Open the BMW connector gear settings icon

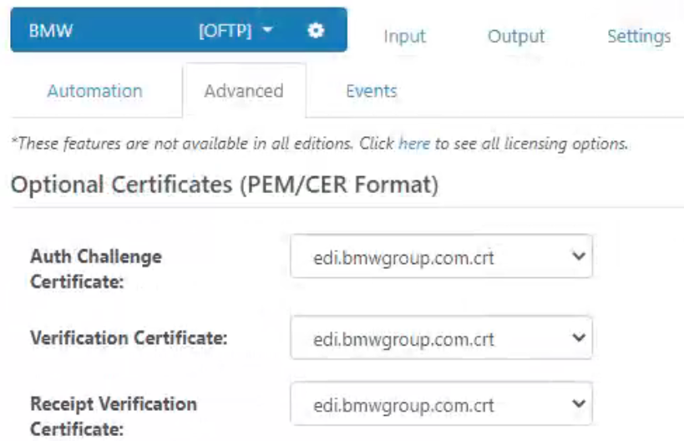pyautogui.click(x=316, y=31)
